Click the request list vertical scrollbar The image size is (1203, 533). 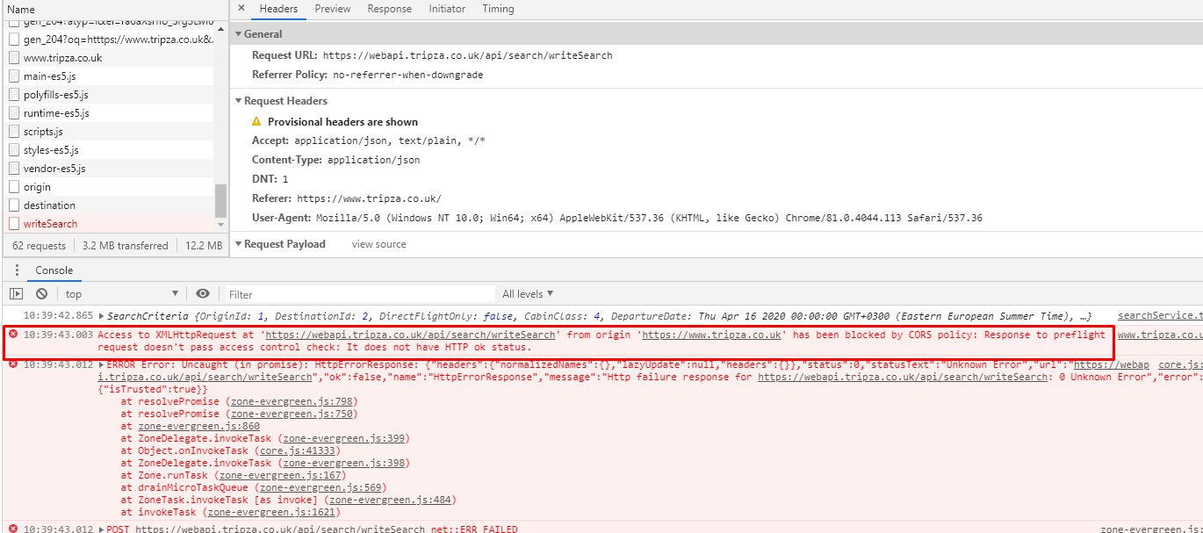tap(221, 201)
